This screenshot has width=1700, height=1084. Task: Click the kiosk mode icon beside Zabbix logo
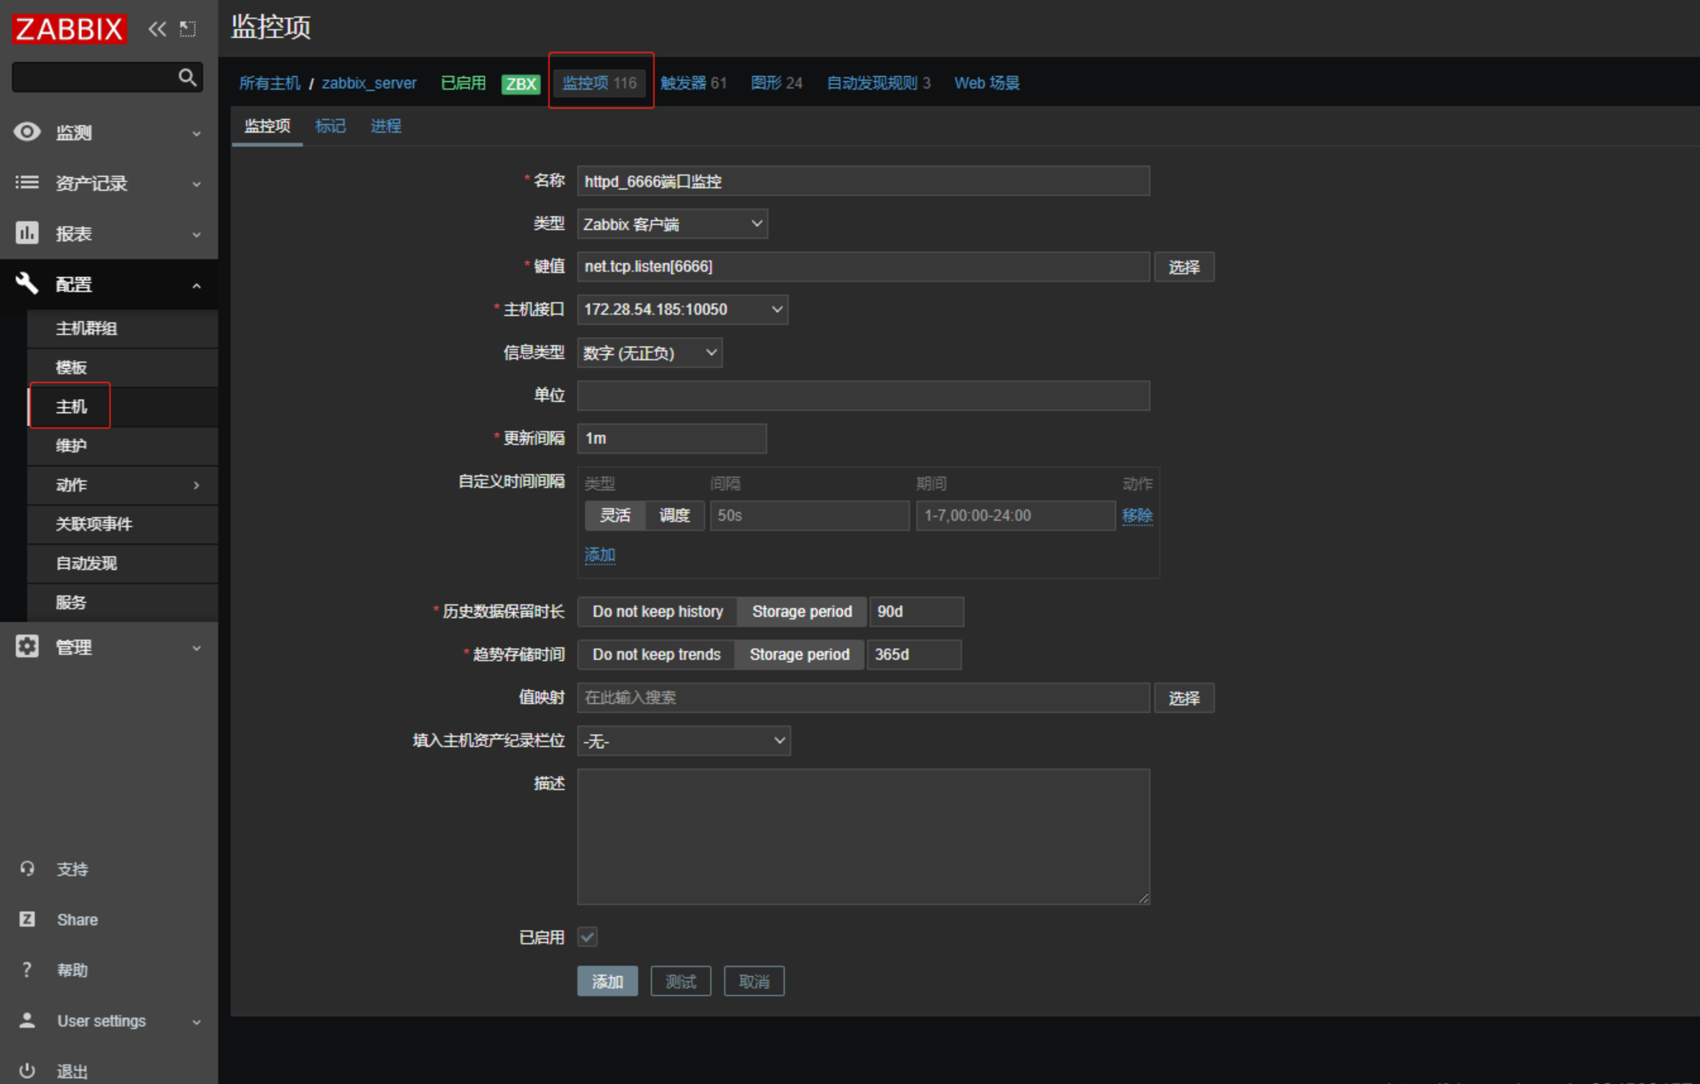coord(188,29)
